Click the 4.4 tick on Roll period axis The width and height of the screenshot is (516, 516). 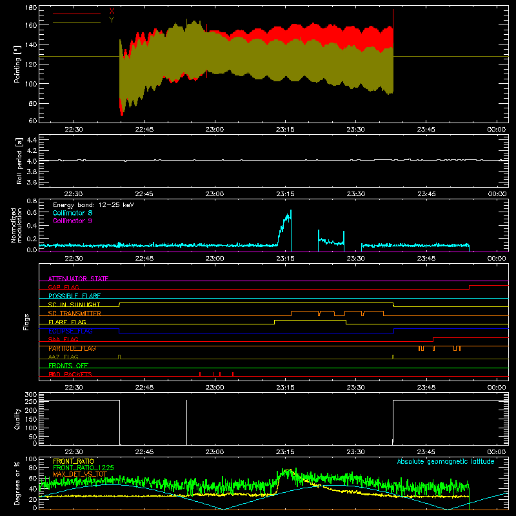click(32, 140)
